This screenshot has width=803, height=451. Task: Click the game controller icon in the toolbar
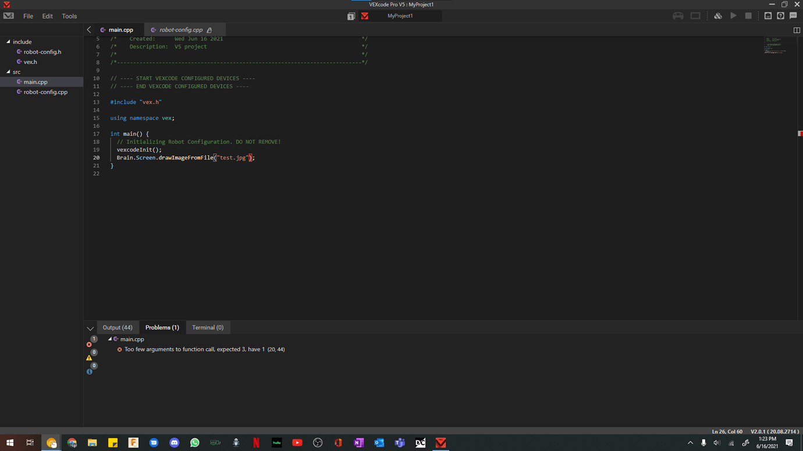pyautogui.click(x=678, y=16)
